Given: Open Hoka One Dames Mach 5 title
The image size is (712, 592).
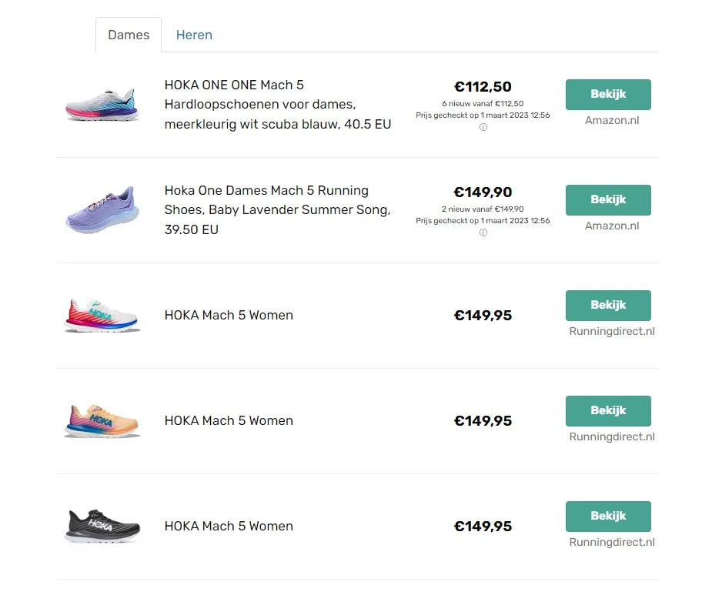Looking at the screenshot, I should pyautogui.click(x=278, y=210).
